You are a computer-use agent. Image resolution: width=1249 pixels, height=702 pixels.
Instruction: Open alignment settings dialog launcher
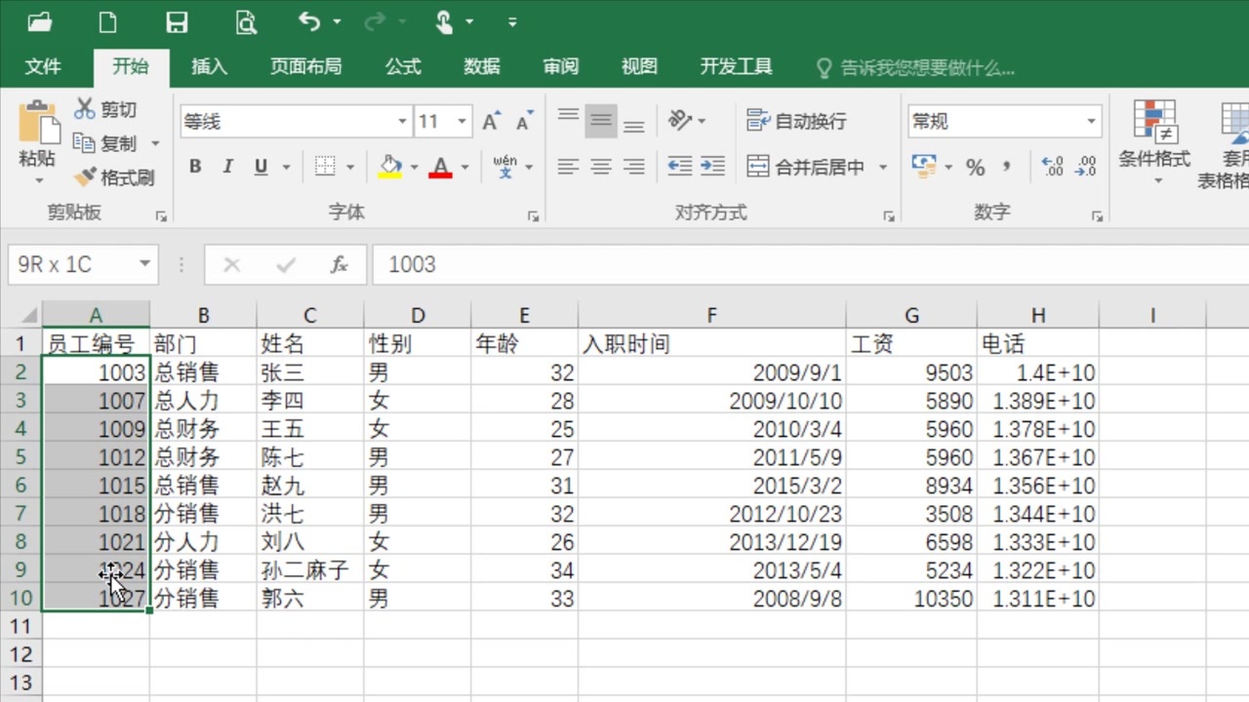(889, 216)
